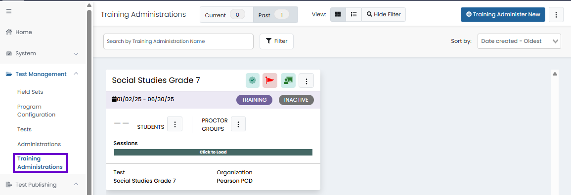
Task: Switch to list view
Action: pyautogui.click(x=353, y=14)
